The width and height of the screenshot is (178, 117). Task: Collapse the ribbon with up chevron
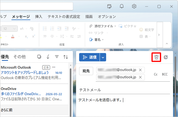point(167,44)
